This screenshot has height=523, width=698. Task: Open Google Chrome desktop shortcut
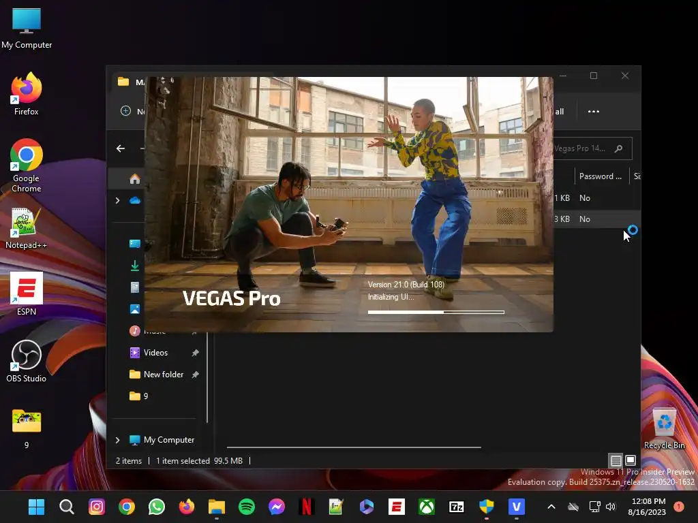(x=27, y=165)
